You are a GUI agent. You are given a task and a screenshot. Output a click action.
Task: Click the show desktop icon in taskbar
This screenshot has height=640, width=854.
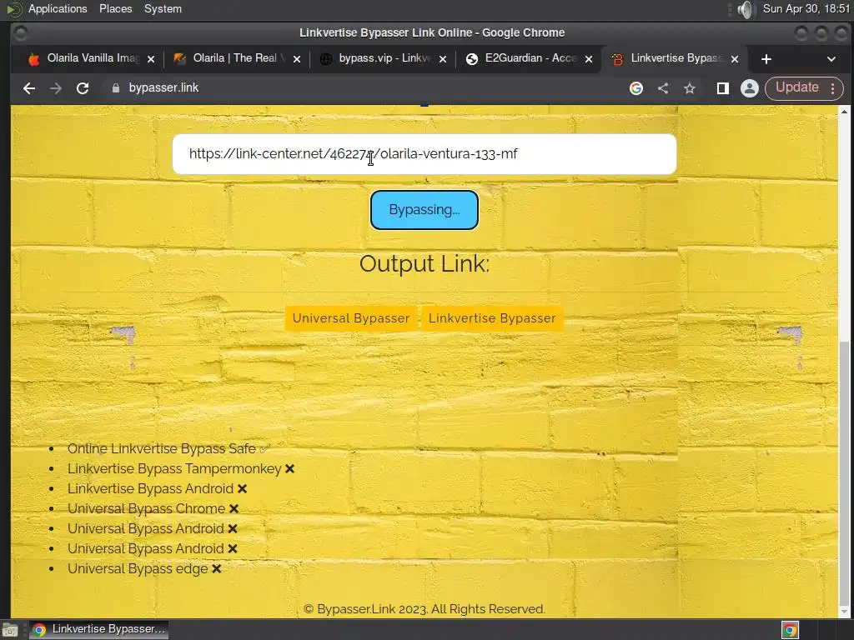[x=10, y=630]
